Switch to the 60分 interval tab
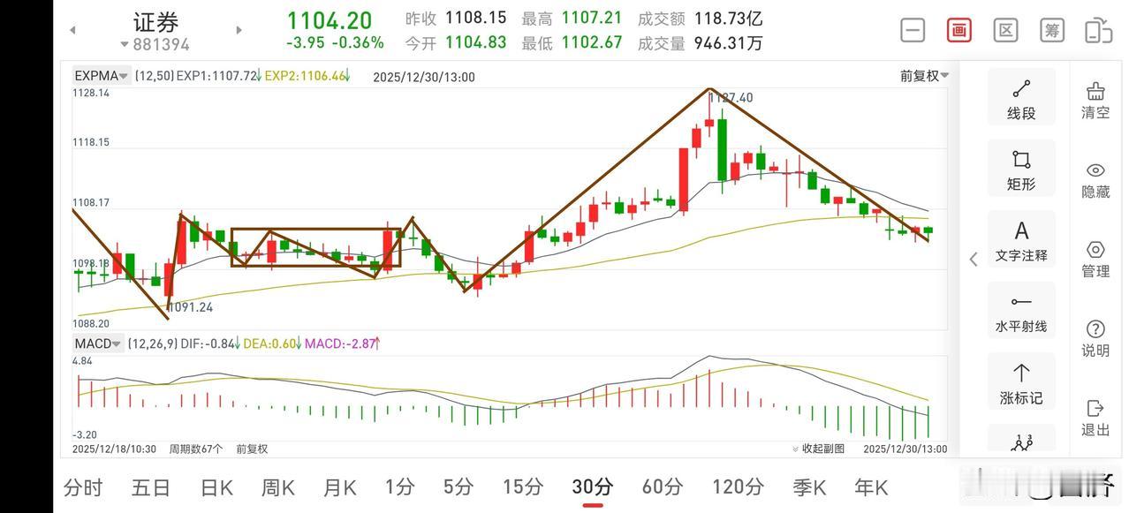This screenshot has height=513, width=1129. 661,487
